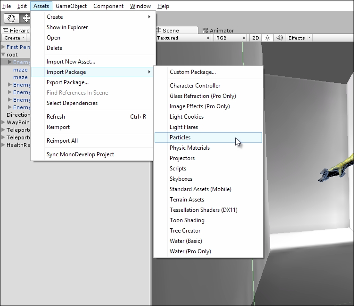The height and width of the screenshot is (306, 354).
Task: Open the File menu
Action: tap(7, 6)
